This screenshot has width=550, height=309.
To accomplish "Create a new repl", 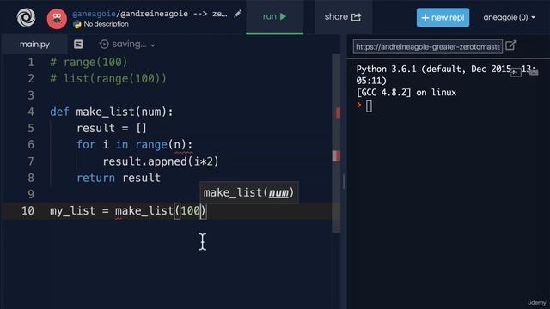I will [x=443, y=17].
